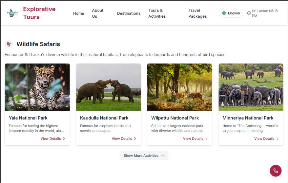The width and height of the screenshot is (288, 183).
Task: Click the Wildlife Safaris section icon
Action: (x=9, y=44)
